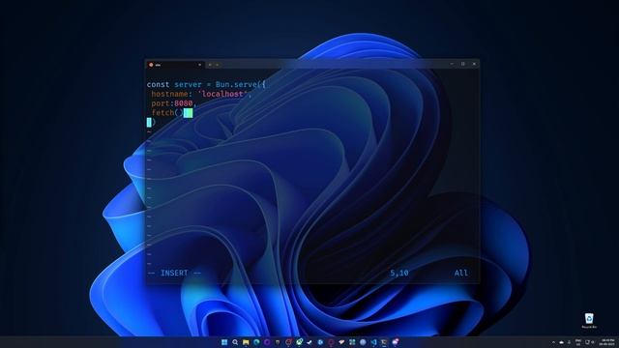Open the volume control in system tray
This screenshot has width=619, height=348.
(593, 342)
